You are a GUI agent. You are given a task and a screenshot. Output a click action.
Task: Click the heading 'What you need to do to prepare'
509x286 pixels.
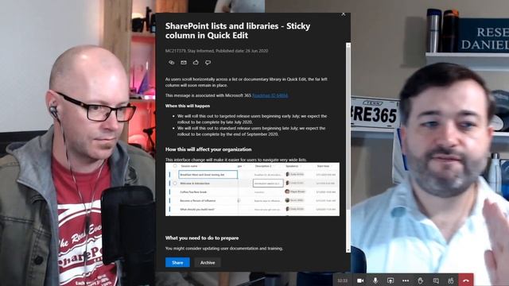[202, 238]
